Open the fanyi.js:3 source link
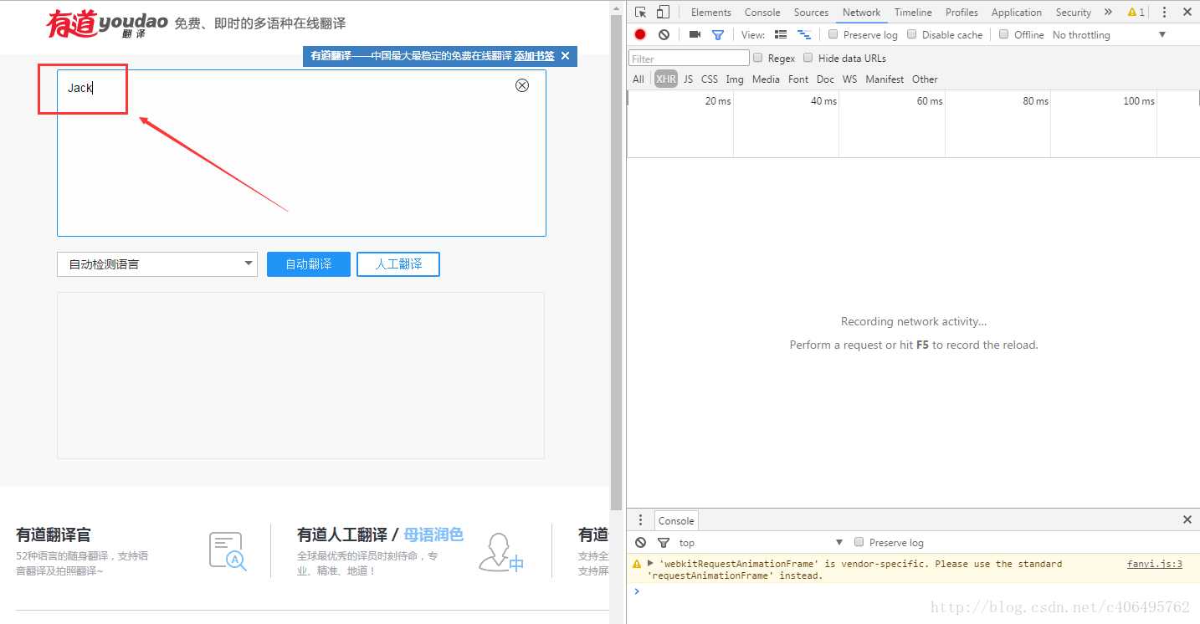 click(1155, 564)
